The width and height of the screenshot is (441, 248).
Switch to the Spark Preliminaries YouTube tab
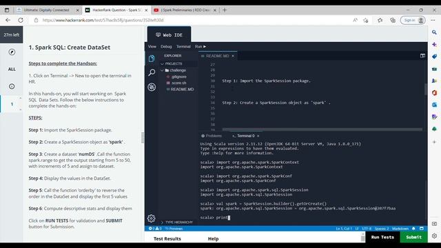click(x=185, y=10)
